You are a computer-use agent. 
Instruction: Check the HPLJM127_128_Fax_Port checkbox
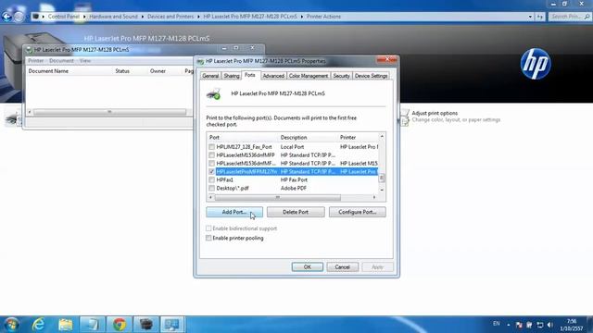pyautogui.click(x=211, y=147)
